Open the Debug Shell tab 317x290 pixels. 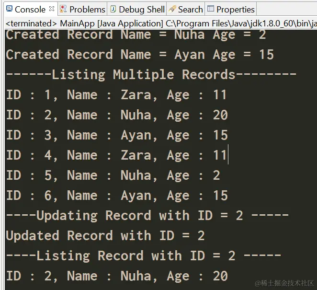[x=137, y=9]
